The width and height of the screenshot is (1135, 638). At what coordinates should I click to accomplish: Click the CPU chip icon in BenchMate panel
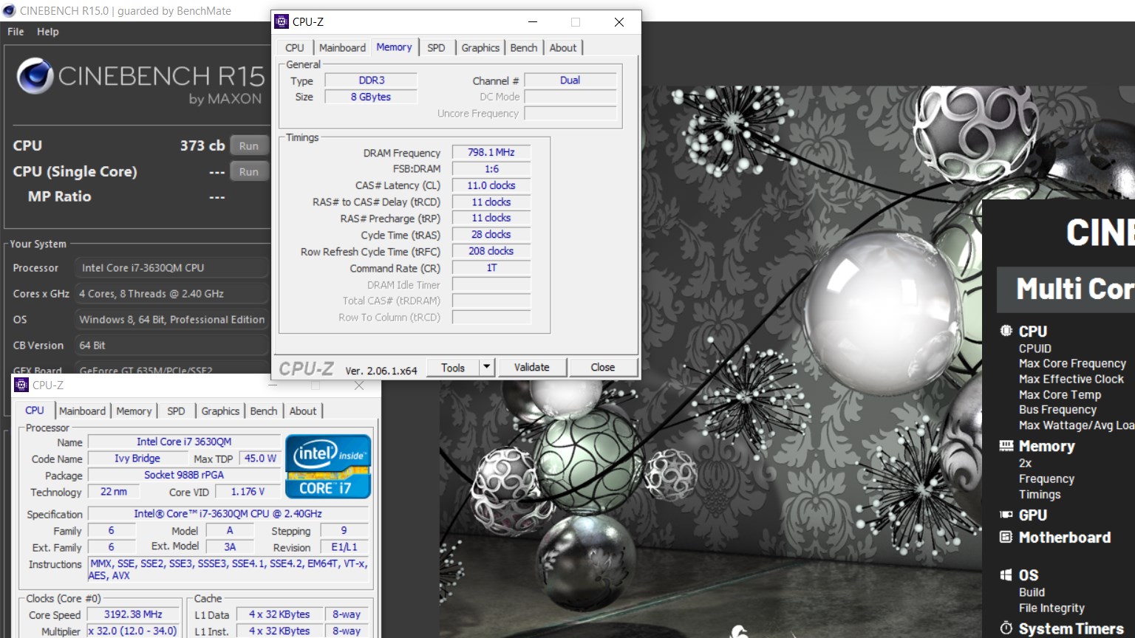click(1006, 331)
